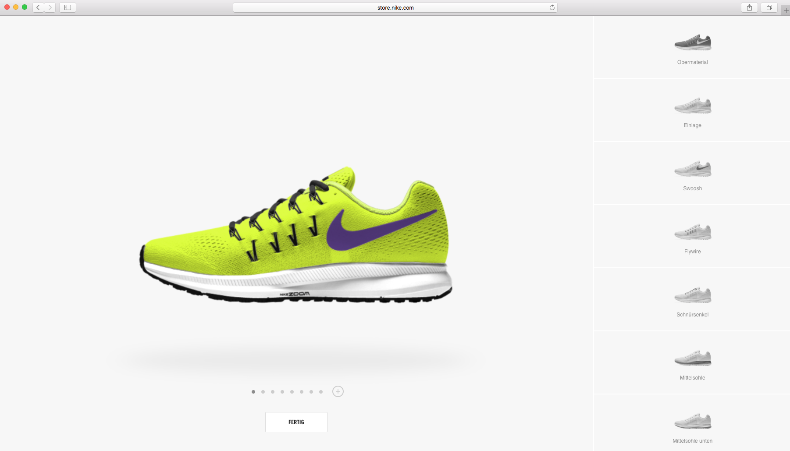This screenshot has width=790, height=451.
Task: Reload the page with the refresh icon
Action: click(552, 7)
